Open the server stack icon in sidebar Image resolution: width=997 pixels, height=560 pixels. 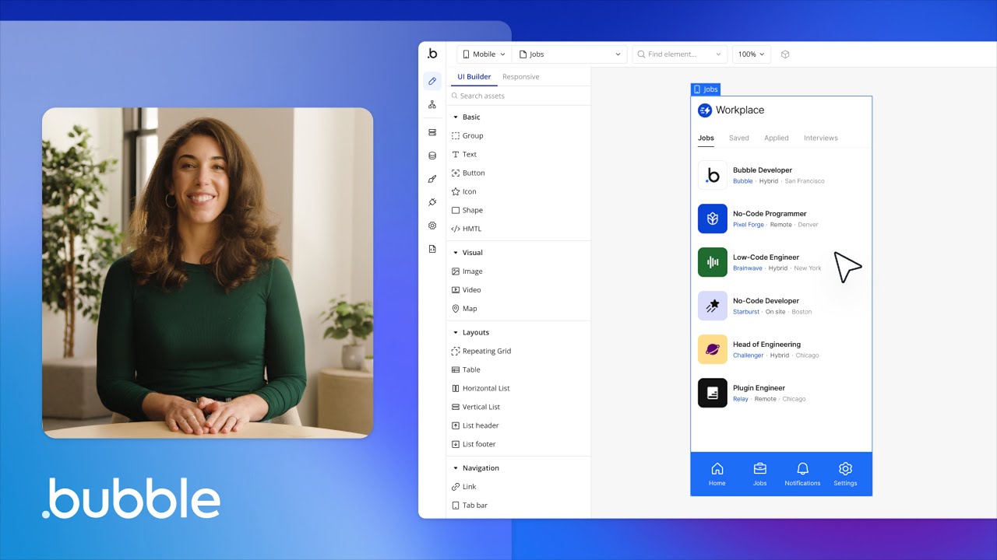432,132
